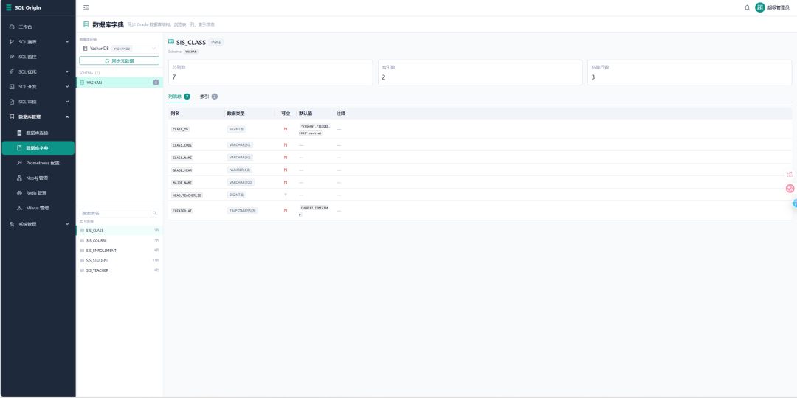Open the YashanDB connection dropdown
The image size is (797, 398).
[x=120, y=48]
